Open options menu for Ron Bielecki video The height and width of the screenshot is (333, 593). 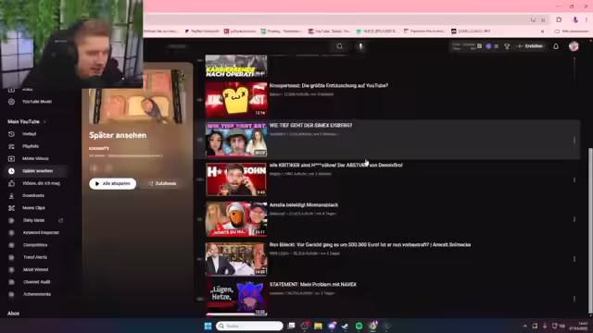(x=574, y=259)
